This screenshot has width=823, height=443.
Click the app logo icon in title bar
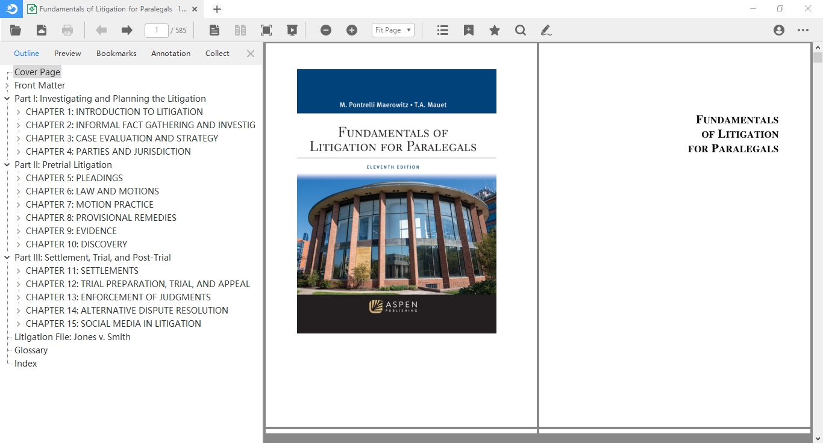point(11,9)
